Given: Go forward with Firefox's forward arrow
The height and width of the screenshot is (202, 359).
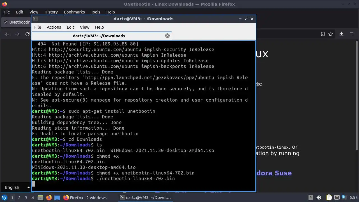Looking at the screenshot, I should 17,34.
